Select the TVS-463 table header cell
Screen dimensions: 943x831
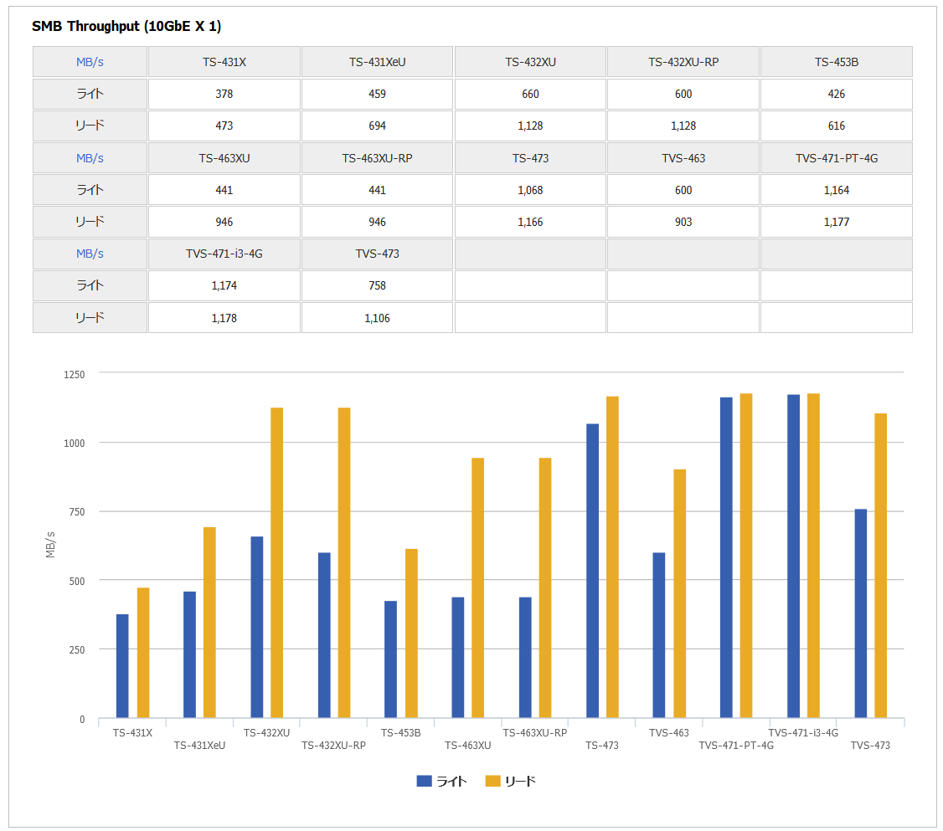point(683,158)
